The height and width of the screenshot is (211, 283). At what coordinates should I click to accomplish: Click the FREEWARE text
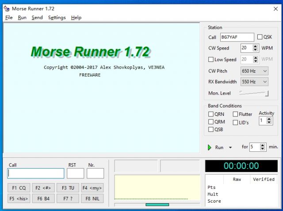(90, 75)
